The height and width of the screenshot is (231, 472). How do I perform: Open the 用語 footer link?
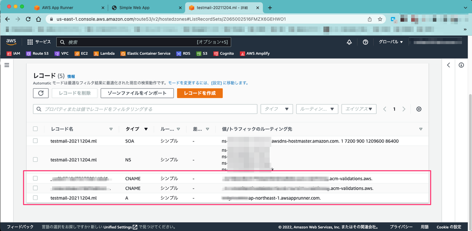tap(424, 227)
